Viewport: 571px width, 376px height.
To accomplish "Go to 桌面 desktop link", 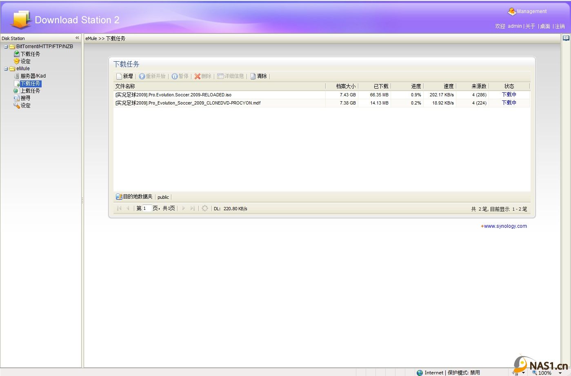I will pos(545,26).
